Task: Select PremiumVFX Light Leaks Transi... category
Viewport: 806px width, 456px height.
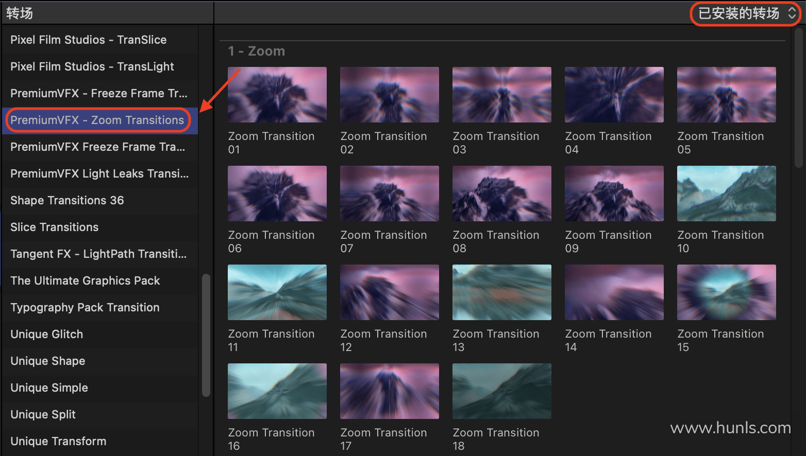Action: (100, 174)
